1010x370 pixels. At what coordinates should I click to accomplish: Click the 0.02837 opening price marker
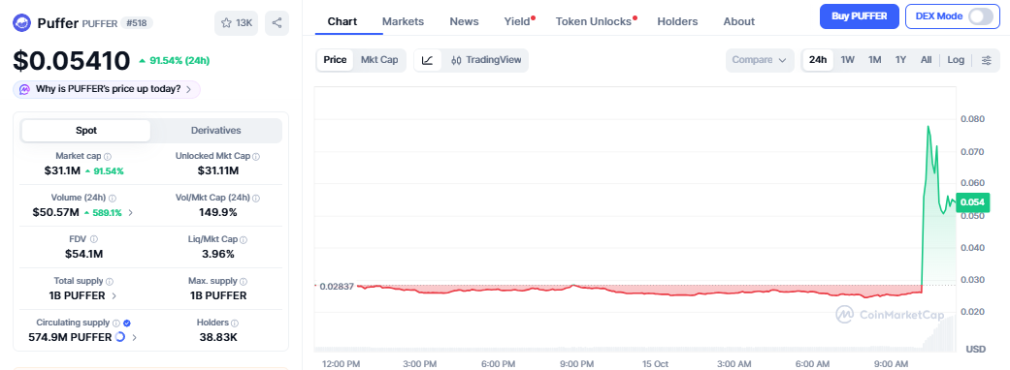tap(337, 286)
